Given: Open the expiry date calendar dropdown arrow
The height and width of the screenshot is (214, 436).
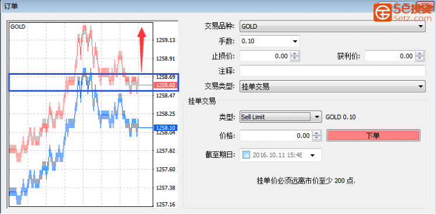Looking at the screenshot, I should [312, 155].
